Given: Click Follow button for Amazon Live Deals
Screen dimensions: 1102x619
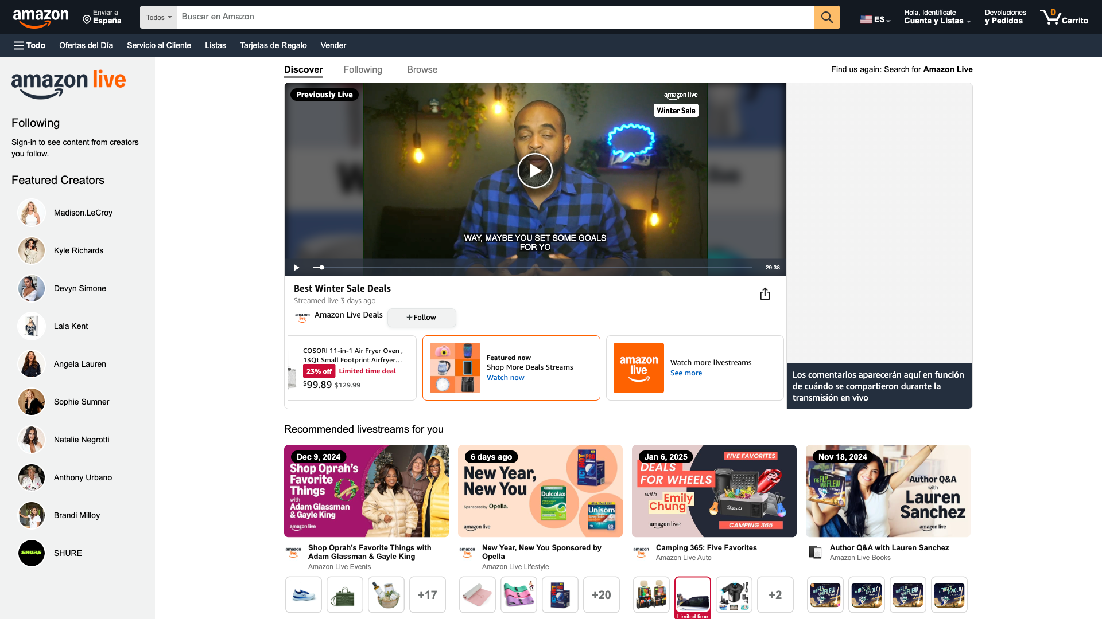Looking at the screenshot, I should [x=422, y=317].
